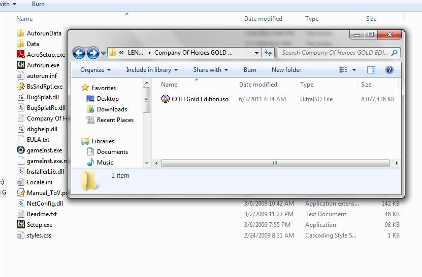Select Autorun.exe in back window
This screenshot has width=422, height=277.
pos(38,65)
